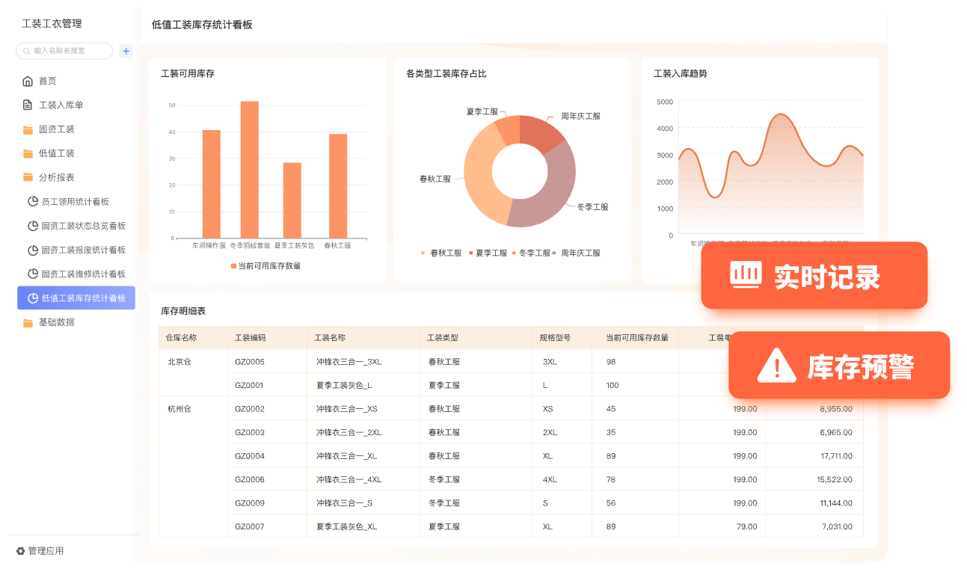Image resolution: width=967 pixels, height=572 pixels.
Task: Click the 工装编码 column header
Action: [250, 338]
